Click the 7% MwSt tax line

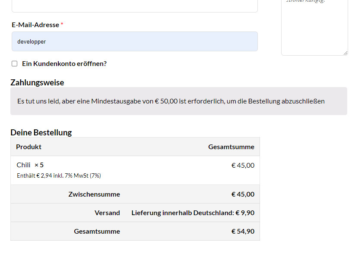pos(59,175)
